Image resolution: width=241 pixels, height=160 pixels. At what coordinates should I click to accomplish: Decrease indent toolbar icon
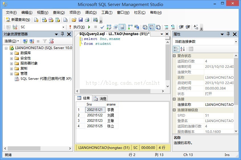coord(181,27)
